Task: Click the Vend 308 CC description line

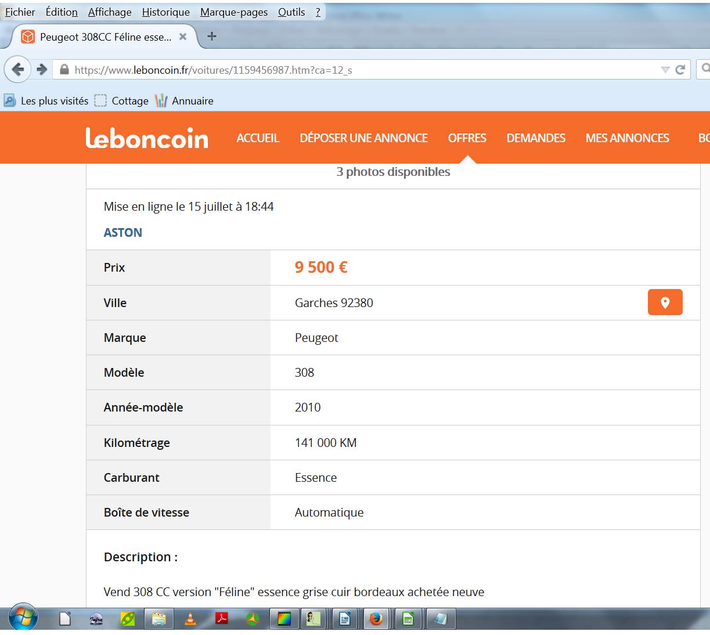Action: (294, 592)
